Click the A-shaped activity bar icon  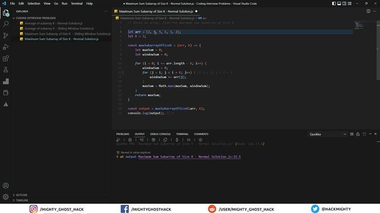point(6,105)
